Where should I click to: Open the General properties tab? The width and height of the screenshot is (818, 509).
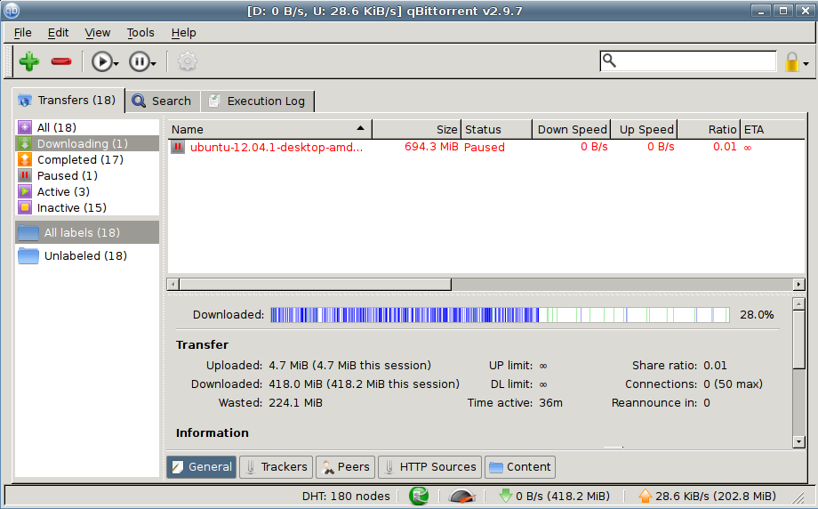201,466
